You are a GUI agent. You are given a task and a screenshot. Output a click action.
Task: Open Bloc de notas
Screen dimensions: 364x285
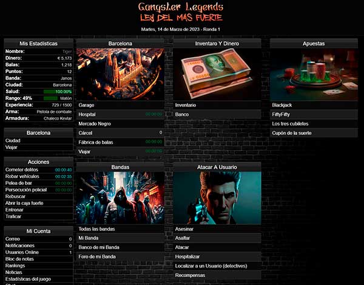(x=39, y=259)
